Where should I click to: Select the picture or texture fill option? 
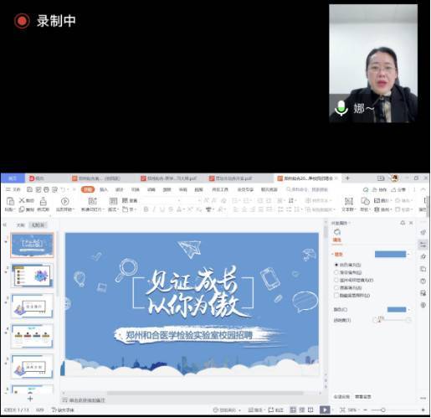tap(336, 280)
